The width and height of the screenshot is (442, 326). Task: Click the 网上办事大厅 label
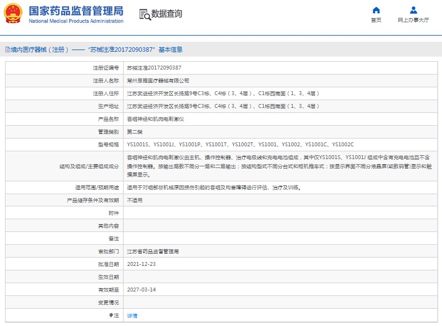413,20
